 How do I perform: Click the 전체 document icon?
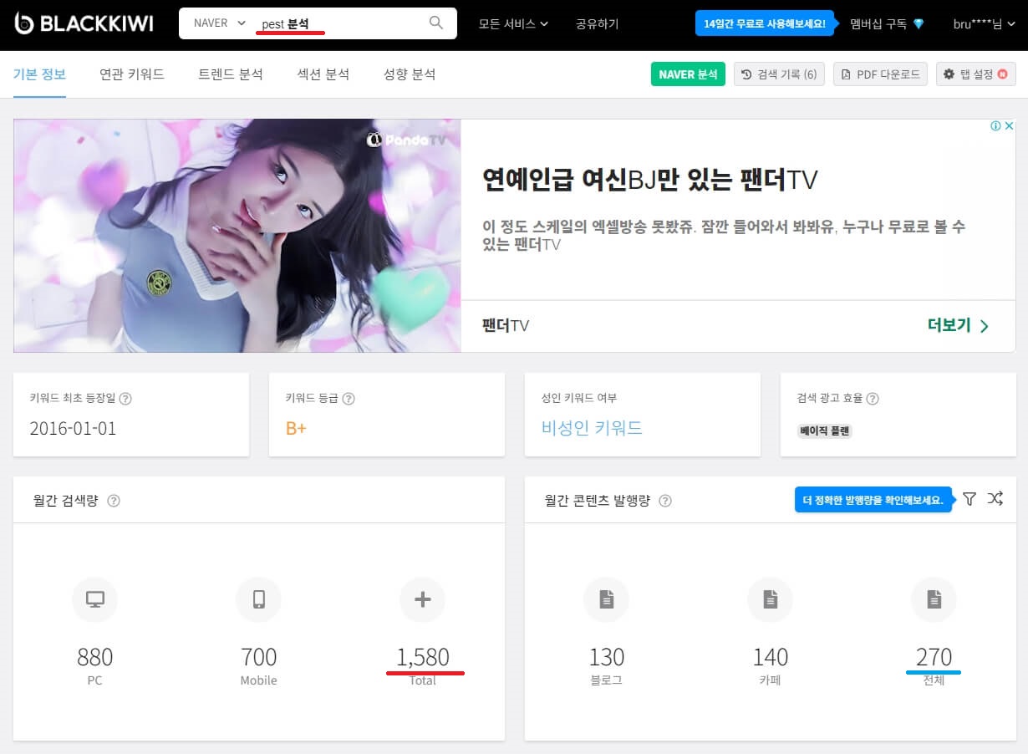tap(934, 599)
